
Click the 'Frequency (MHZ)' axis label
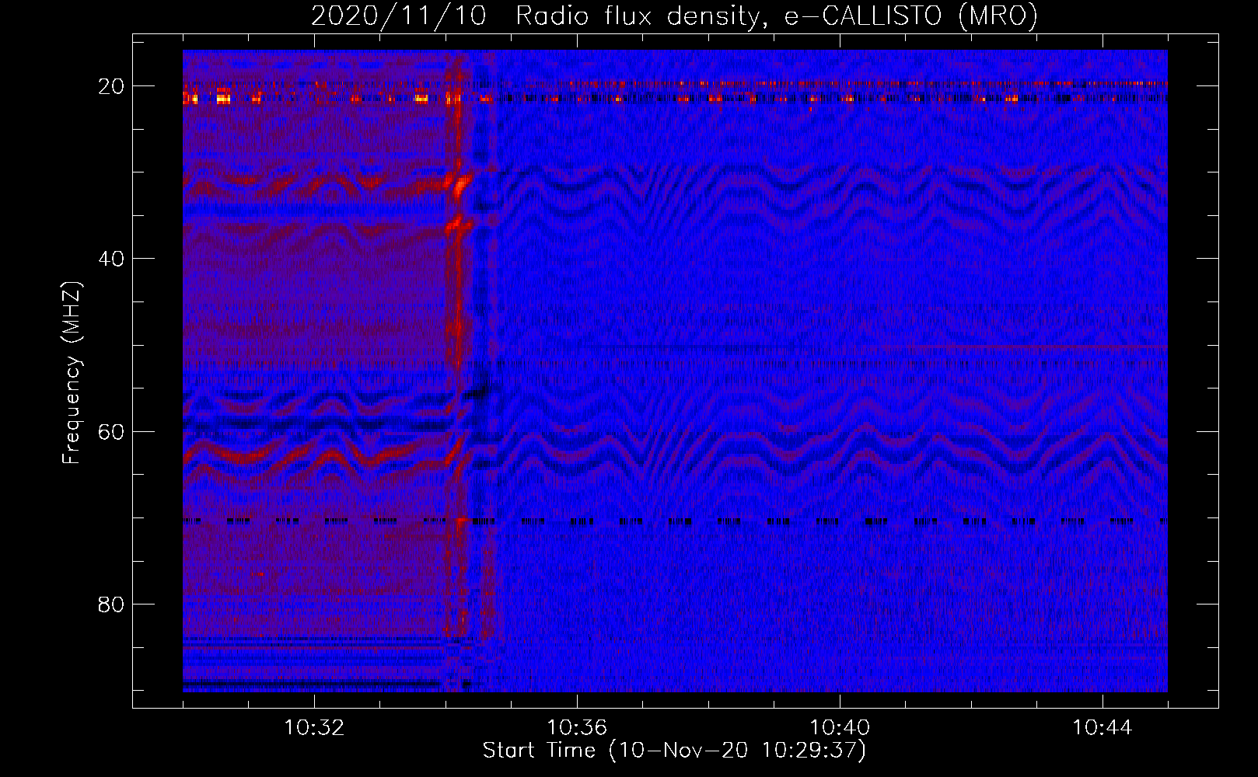[72, 373]
